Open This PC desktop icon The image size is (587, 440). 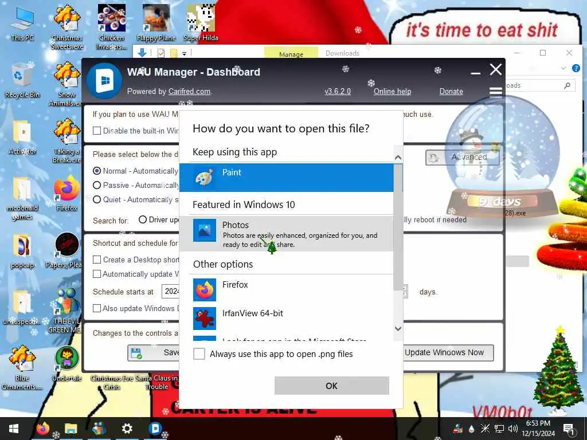(22, 24)
